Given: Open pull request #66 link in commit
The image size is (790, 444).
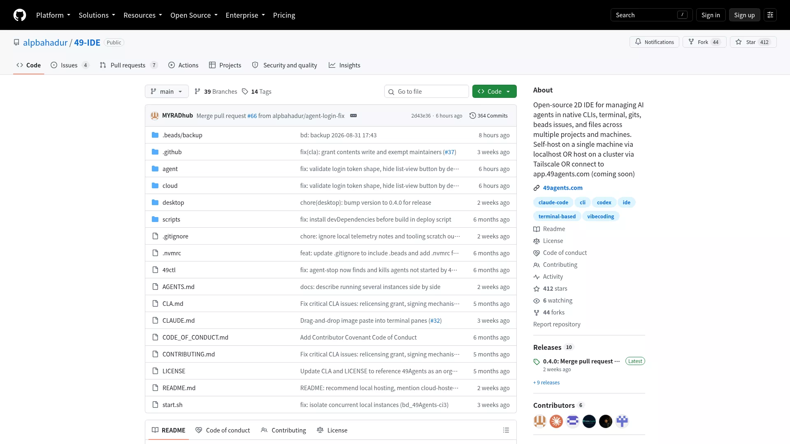Looking at the screenshot, I should (x=252, y=116).
